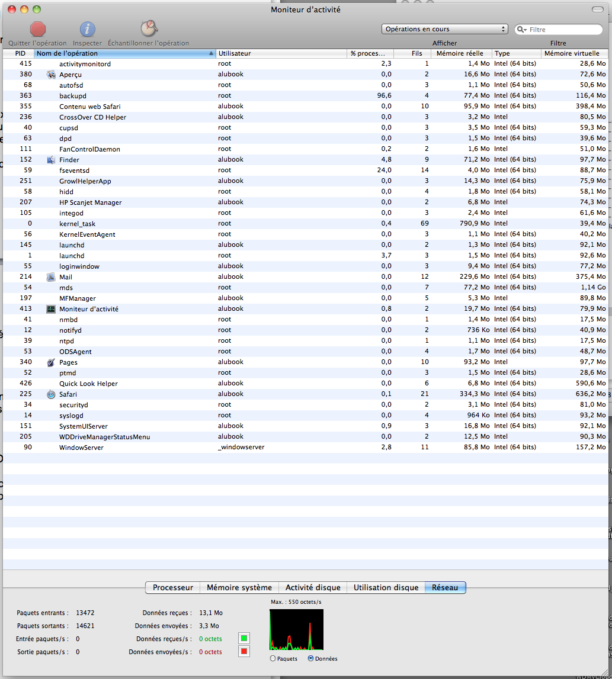
Task: Open the Inspecter info icon
Action: (x=87, y=29)
